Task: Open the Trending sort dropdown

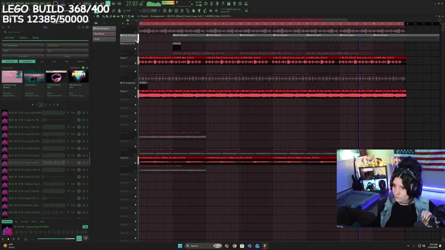Action: (75, 68)
